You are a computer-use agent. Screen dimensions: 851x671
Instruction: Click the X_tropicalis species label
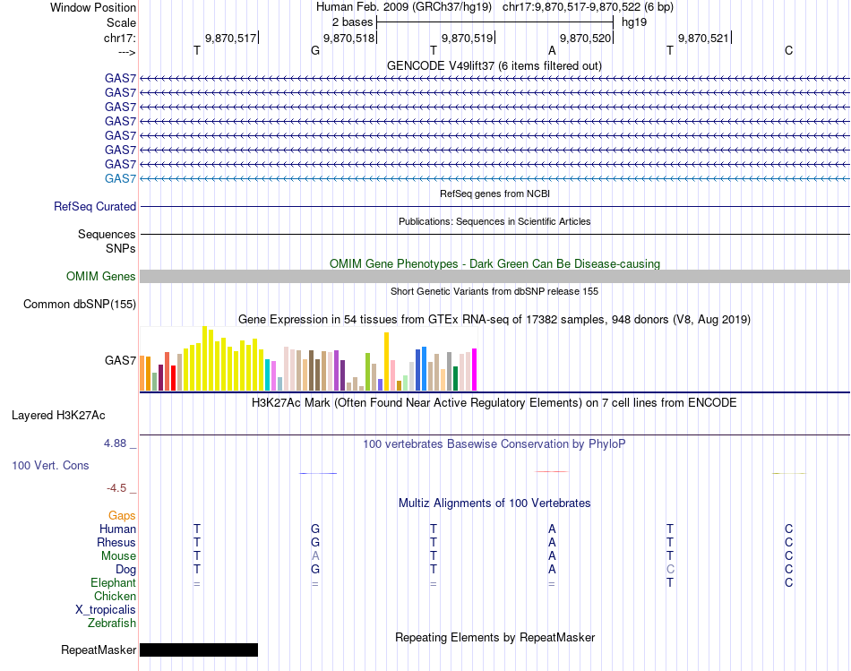tap(106, 610)
